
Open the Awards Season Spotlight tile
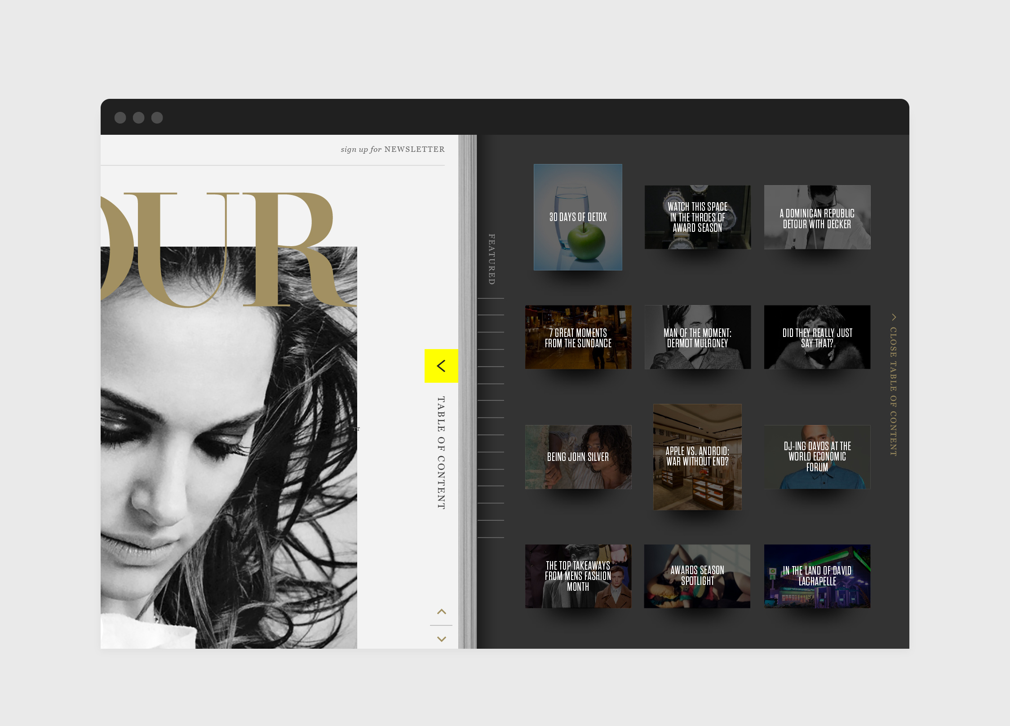(697, 576)
